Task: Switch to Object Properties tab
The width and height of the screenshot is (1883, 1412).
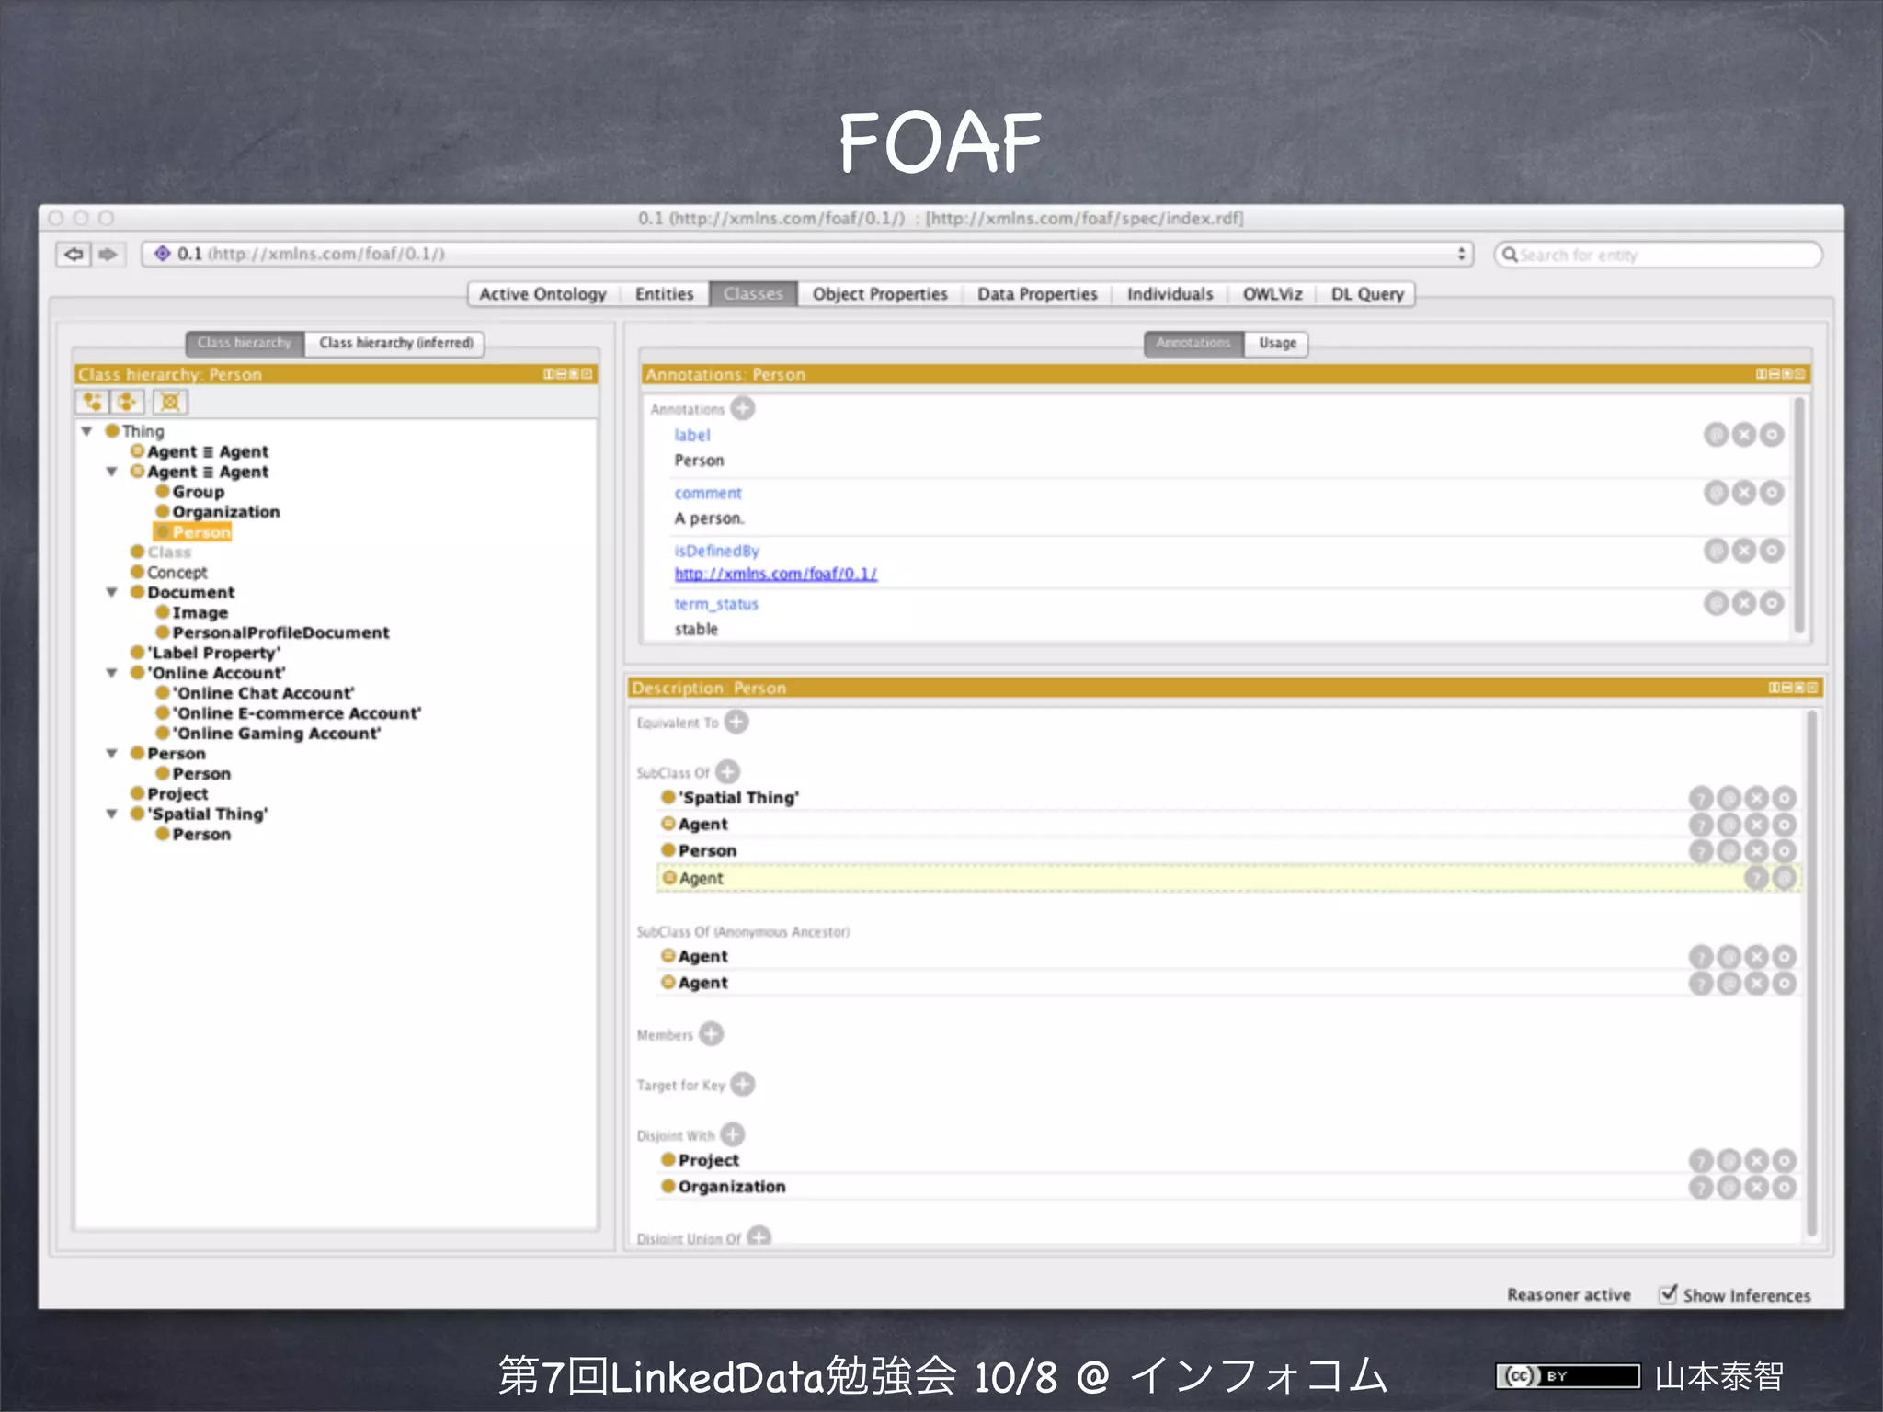Action: [880, 294]
